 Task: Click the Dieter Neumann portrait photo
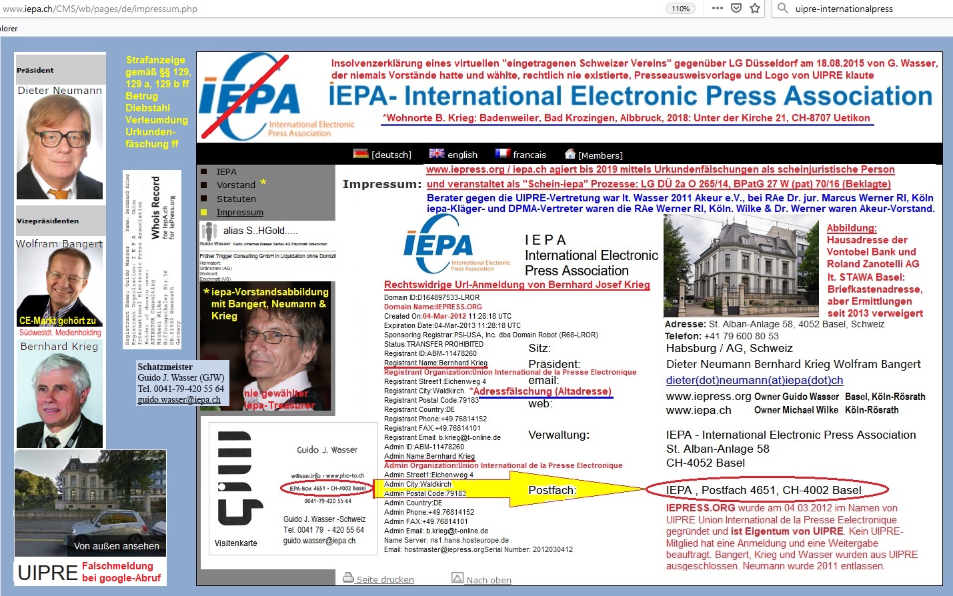(x=60, y=148)
